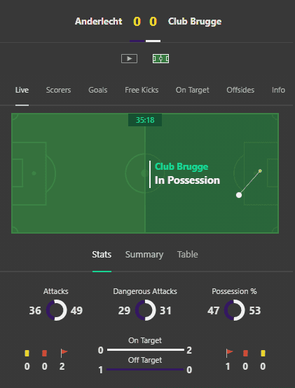Click Club Brugge's red card icon
Viewport: 295px width, 388px height.
click(245, 353)
